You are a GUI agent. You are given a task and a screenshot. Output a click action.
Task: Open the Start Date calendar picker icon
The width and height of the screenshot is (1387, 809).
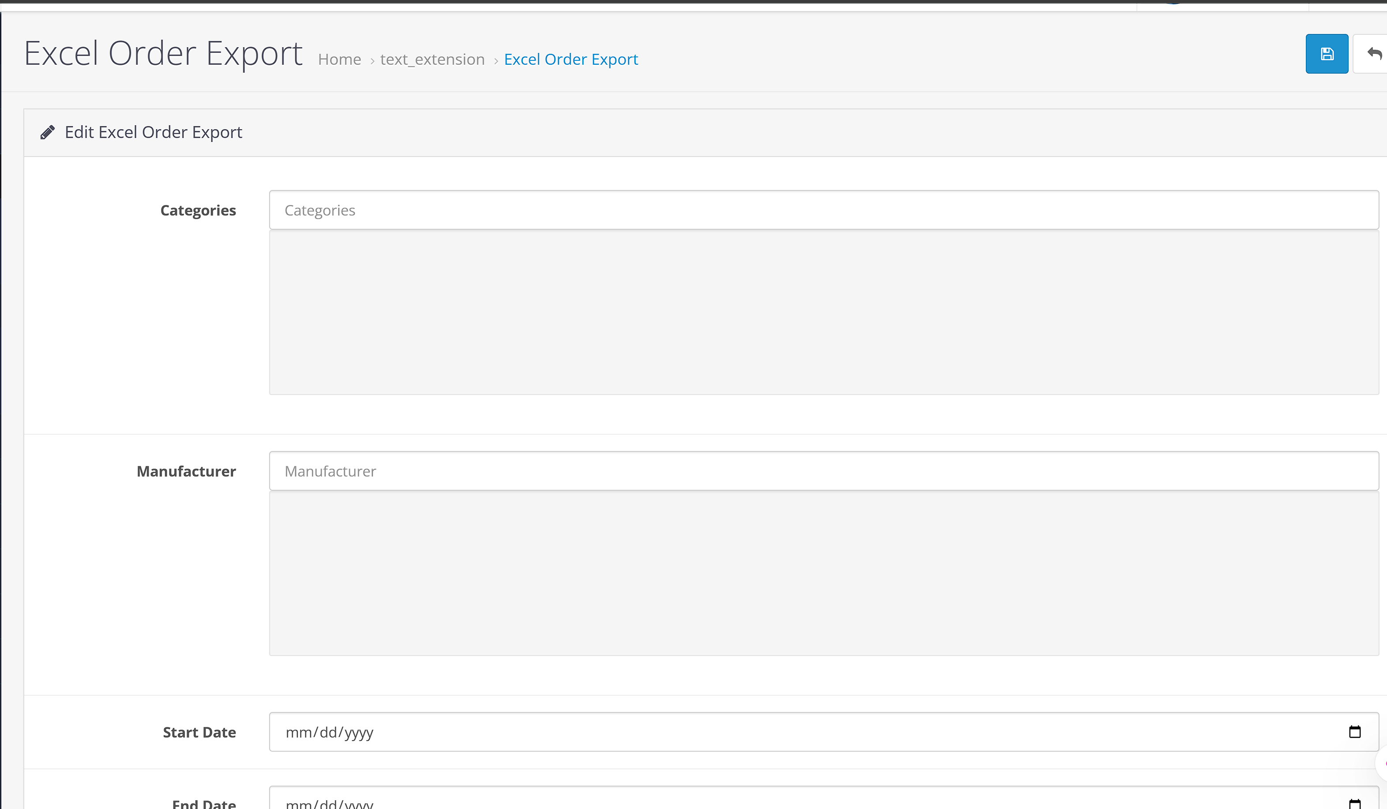(1354, 731)
